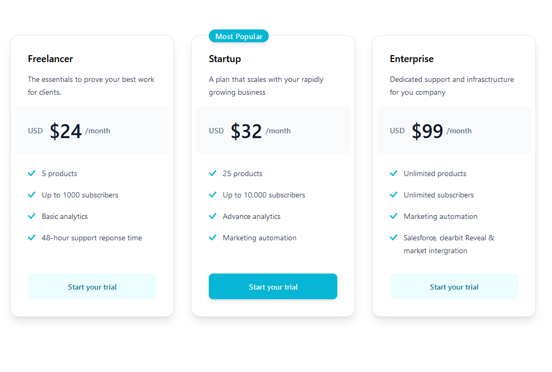The height and width of the screenshot is (372, 552).
Task: Select the Freelancer plan title
Action: tap(50, 59)
